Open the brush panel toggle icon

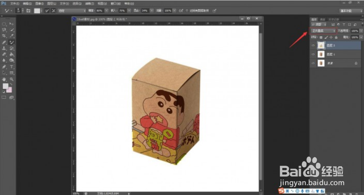click(28, 11)
